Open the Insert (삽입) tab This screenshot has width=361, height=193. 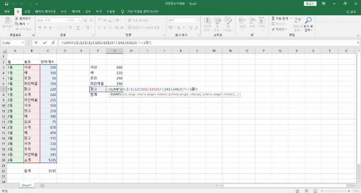(x=28, y=12)
